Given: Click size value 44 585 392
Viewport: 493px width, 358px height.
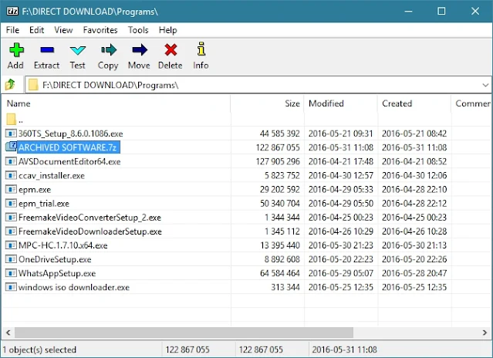Looking at the screenshot, I should (x=279, y=133).
